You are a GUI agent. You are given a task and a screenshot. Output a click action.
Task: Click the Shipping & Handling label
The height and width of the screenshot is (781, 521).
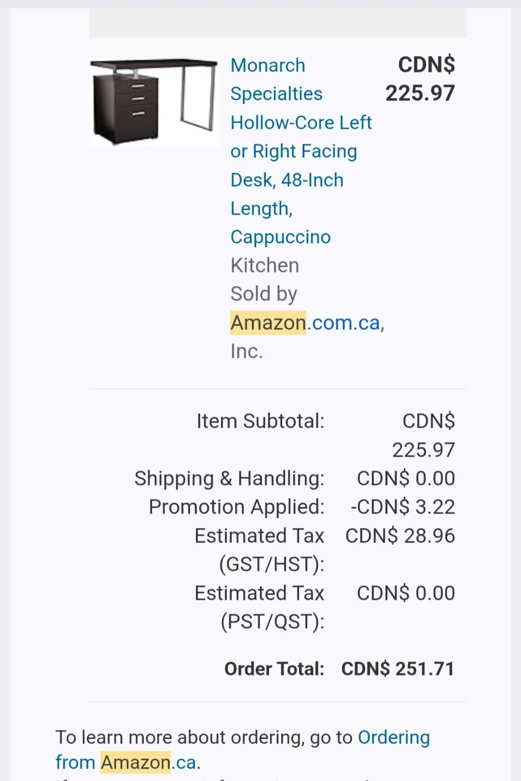pos(229,478)
